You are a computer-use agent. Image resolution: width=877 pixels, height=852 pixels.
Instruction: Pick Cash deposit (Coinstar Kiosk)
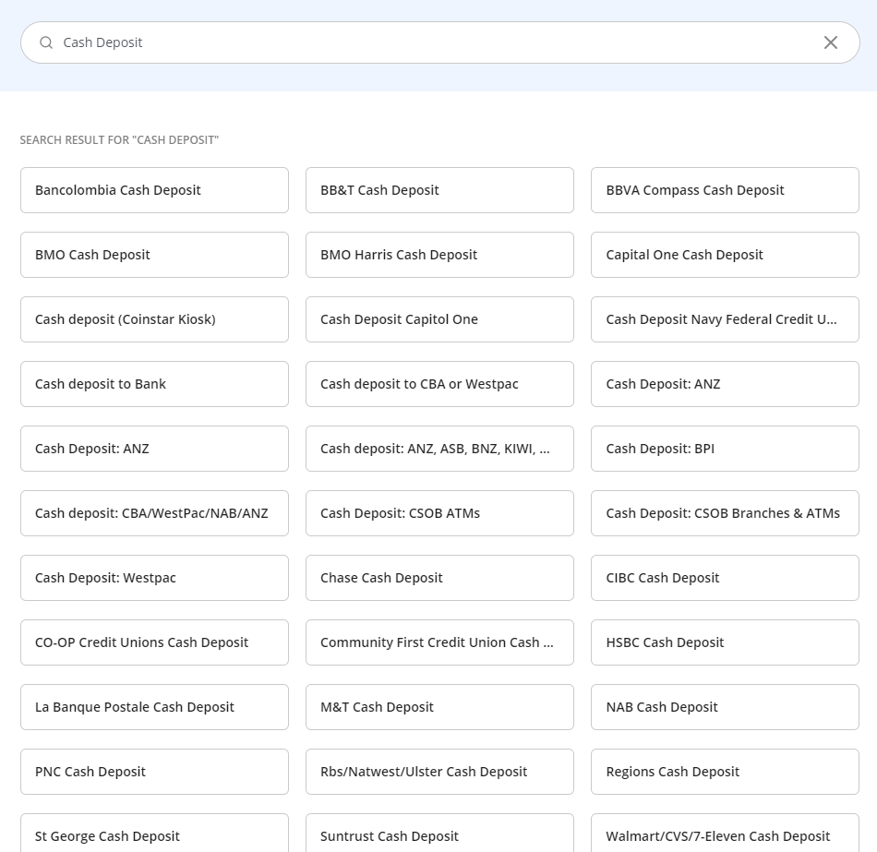154,319
